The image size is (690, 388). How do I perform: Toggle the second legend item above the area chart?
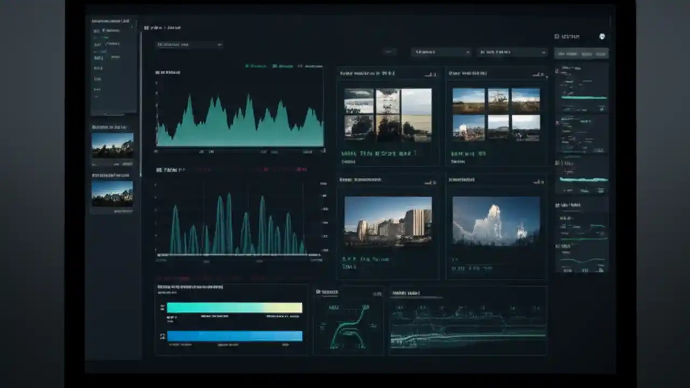280,66
